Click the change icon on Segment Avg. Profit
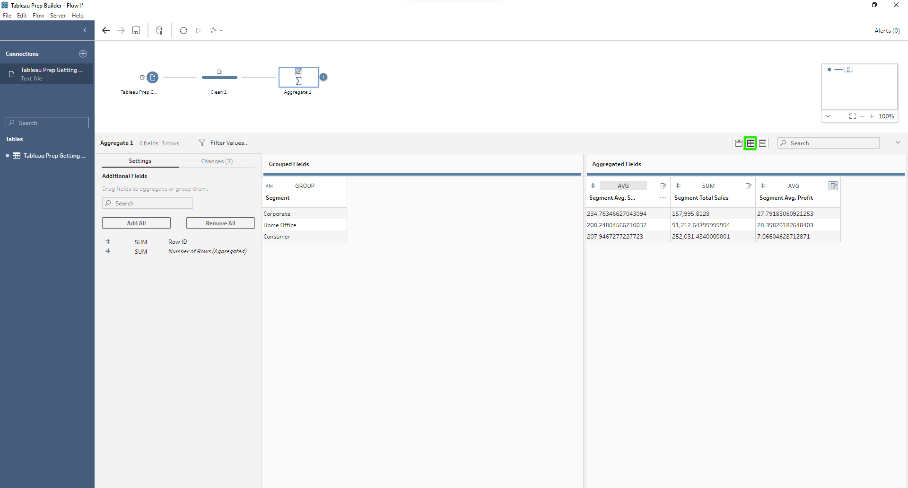This screenshot has height=488, width=908. [833, 186]
